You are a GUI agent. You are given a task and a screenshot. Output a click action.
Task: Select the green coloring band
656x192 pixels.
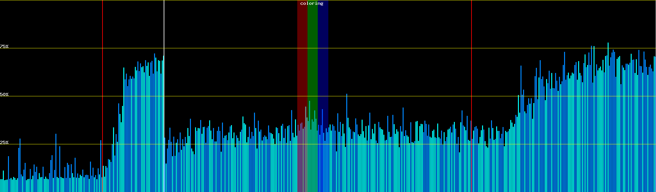coord(312,64)
